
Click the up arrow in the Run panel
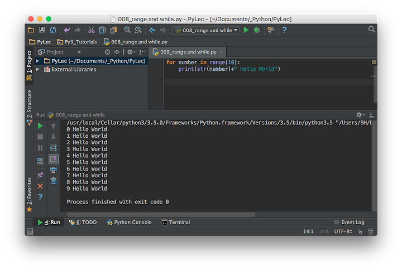(x=54, y=126)
